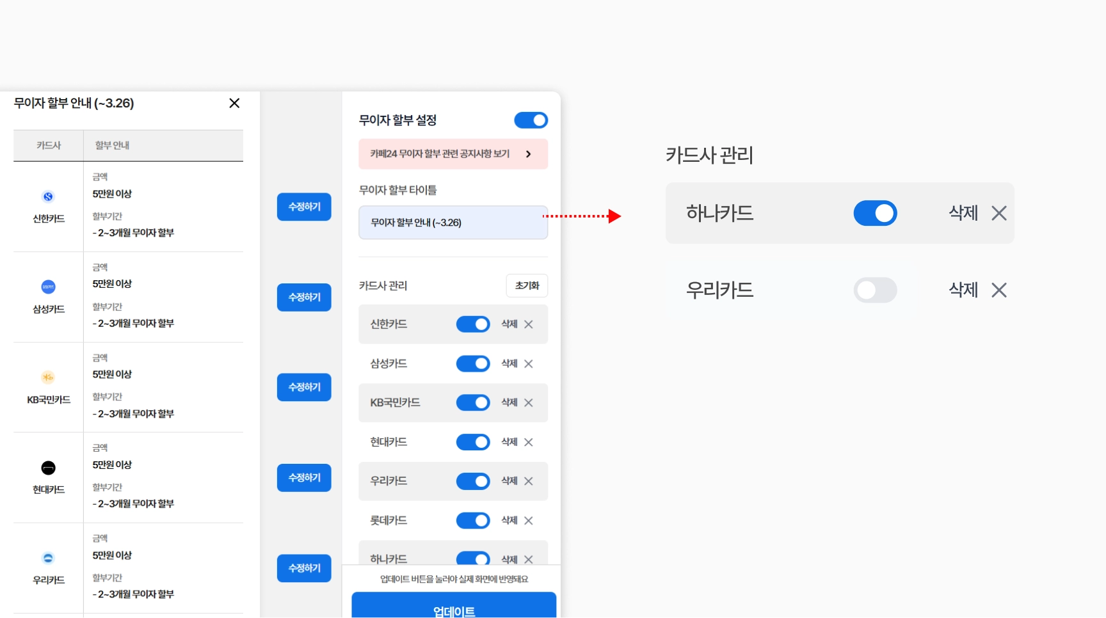Click 신한카드 name in settings list

coord(389,324)
